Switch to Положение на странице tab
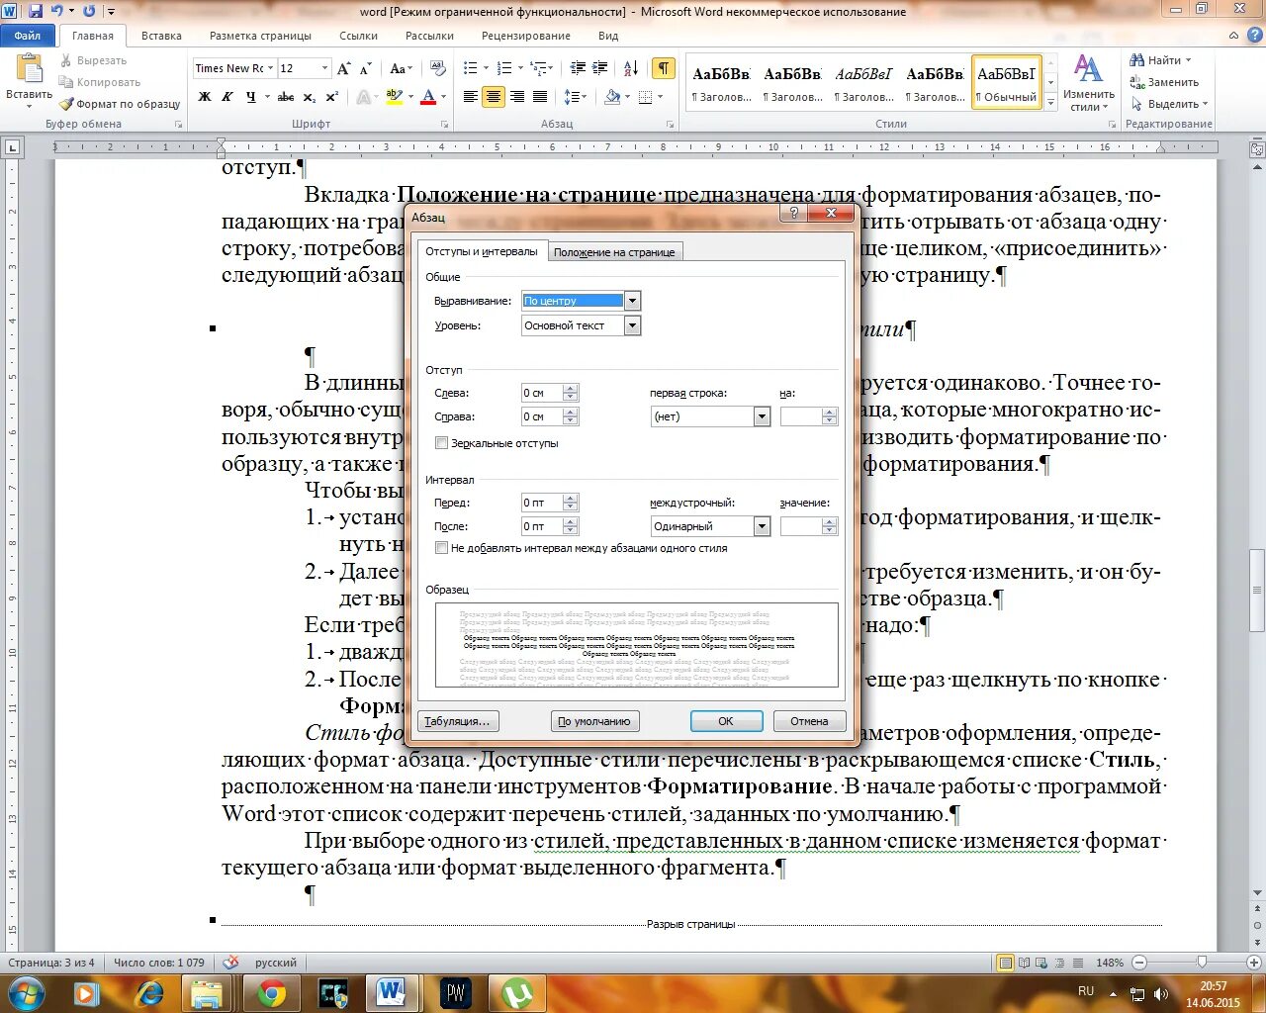This screenshot has height=1013, width=1266. coord(614,252)
